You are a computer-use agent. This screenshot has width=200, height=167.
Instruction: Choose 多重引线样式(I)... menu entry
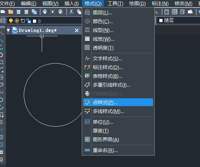click(118, 85)
